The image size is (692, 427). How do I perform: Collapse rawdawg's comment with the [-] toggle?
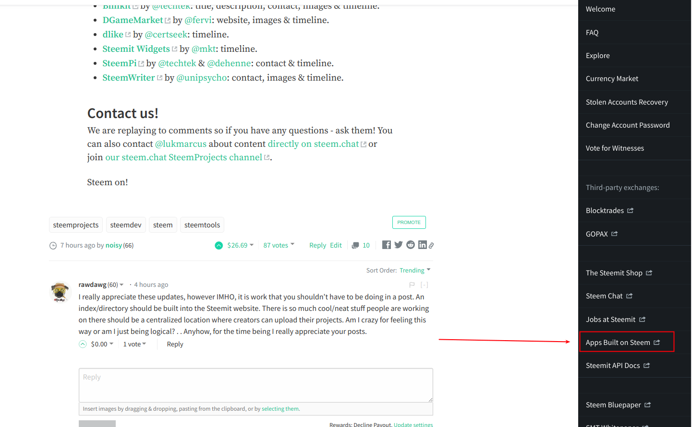[x=424, y=285]
